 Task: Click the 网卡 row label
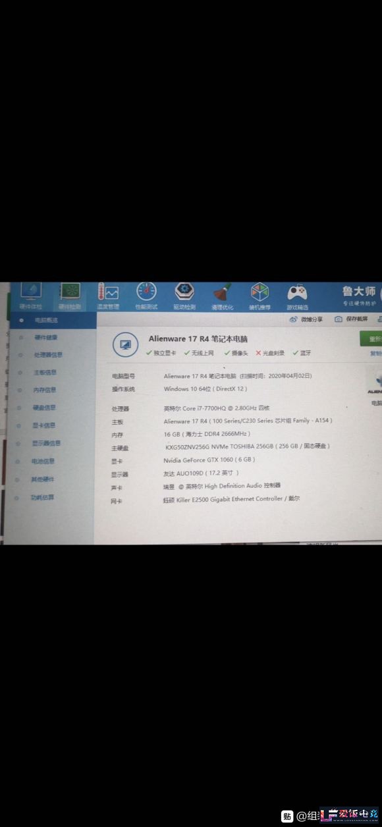[117, 502]
